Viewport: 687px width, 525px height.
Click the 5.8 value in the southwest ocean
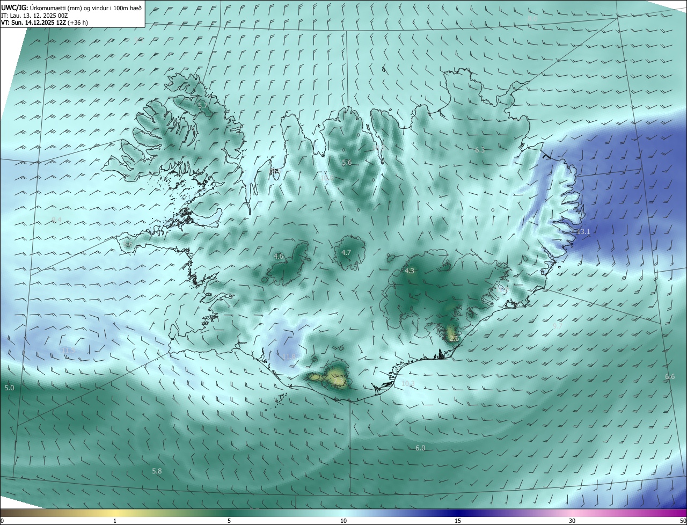[157, 471]
